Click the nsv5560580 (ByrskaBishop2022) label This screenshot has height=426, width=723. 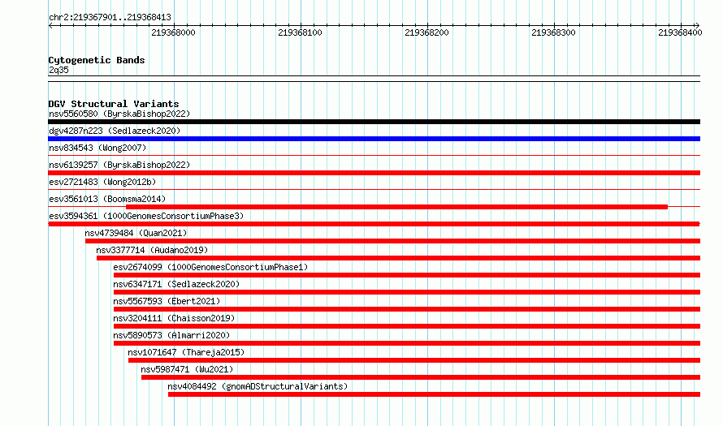pyautogui.click(x=119, y=114)
